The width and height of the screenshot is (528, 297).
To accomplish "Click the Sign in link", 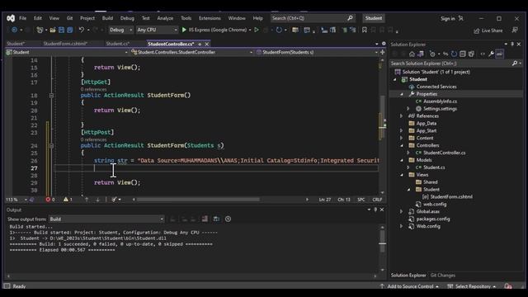I will click(x=447, y=18).
